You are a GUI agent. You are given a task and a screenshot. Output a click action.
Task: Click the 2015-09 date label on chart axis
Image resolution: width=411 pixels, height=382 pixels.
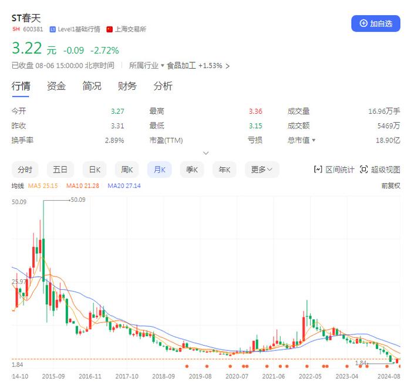click(53, 376)
